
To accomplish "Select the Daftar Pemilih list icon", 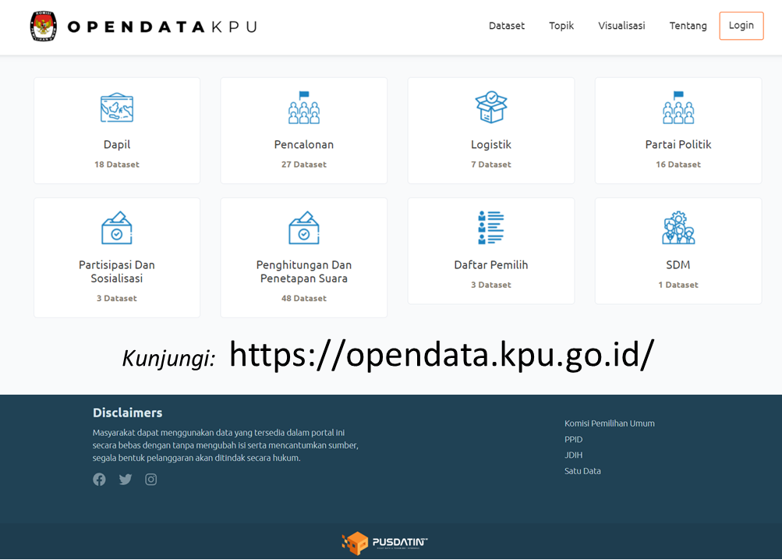I will tap(491, 228).
